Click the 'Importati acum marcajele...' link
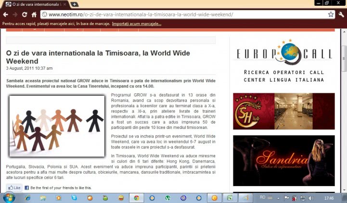The image size is (347, 203). click(136, 24)
